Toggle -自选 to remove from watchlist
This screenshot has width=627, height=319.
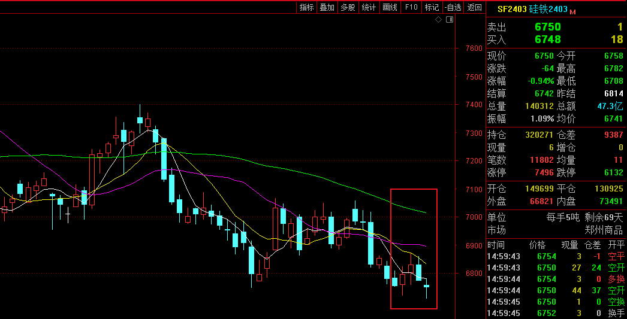(453, 7)
